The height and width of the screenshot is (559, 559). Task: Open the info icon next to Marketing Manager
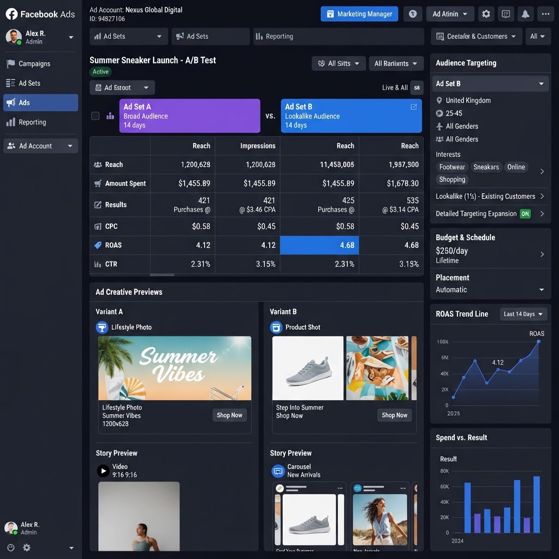pyautogui.click(x=413, y=14)
